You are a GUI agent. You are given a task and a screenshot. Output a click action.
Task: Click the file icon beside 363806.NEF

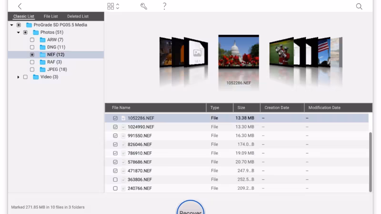[x=123, y=180]
